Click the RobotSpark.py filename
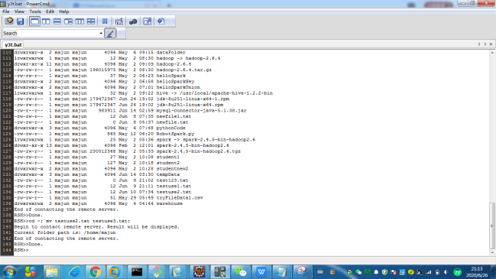Image resolution: width=496 pixels, height=279 pixels. (x=175, y=134)
